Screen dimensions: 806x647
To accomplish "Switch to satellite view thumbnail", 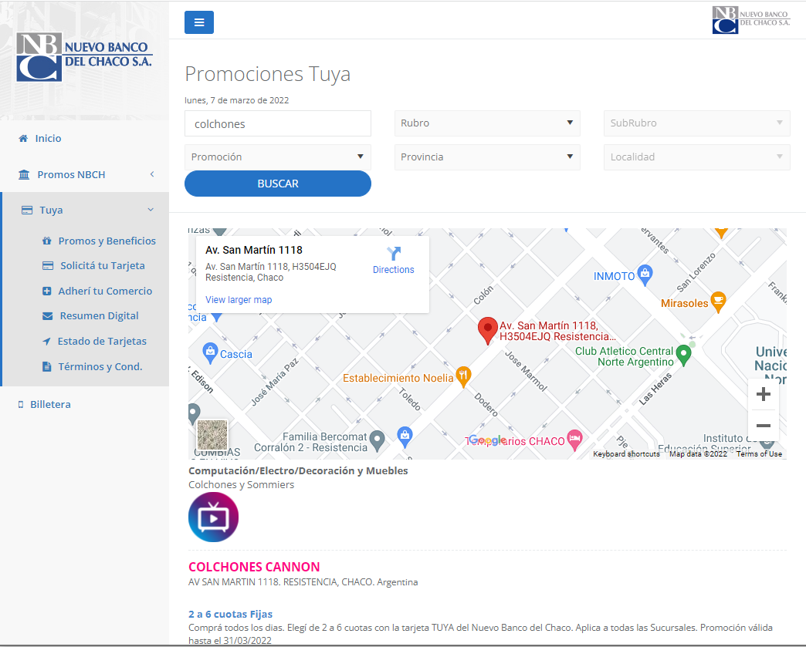I will tap(212, 435).
